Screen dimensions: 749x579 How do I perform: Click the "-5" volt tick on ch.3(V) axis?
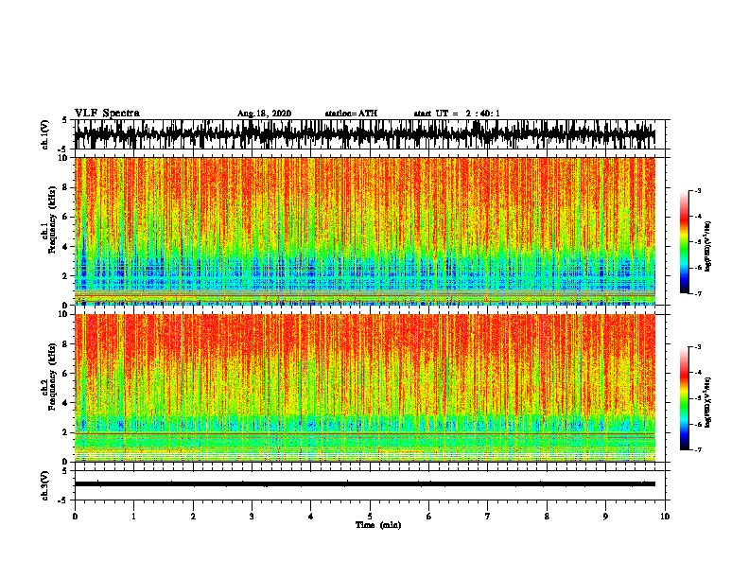click(x=63, y=500)
